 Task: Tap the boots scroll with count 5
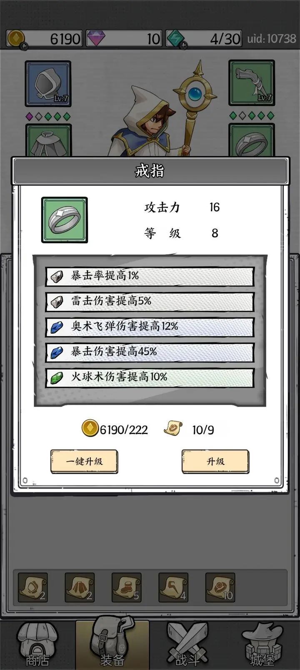tap(126, 587)
